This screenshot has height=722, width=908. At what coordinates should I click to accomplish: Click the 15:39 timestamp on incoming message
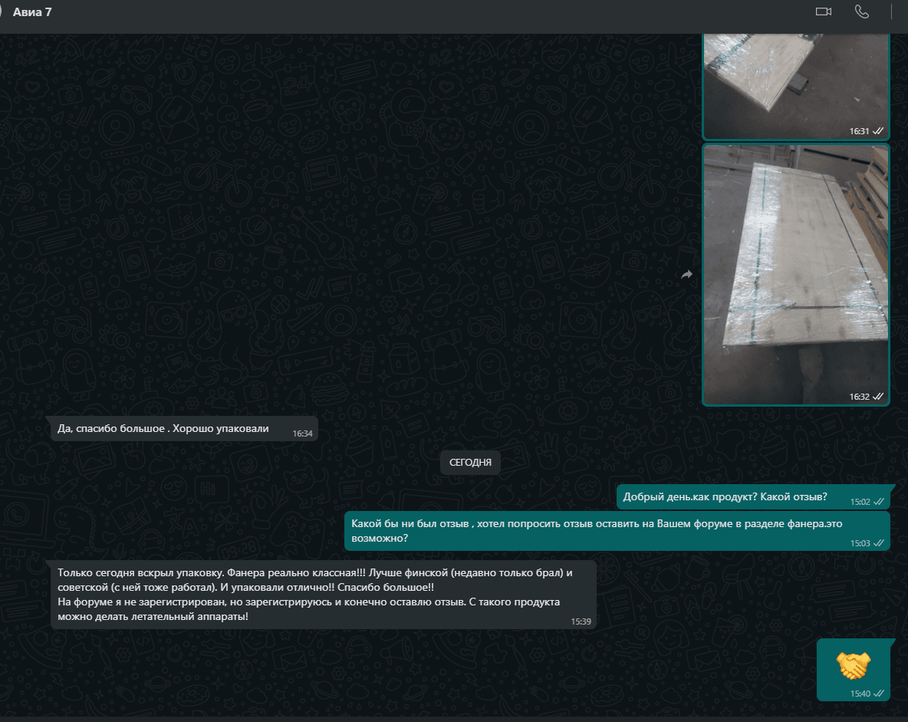[581, 621]
